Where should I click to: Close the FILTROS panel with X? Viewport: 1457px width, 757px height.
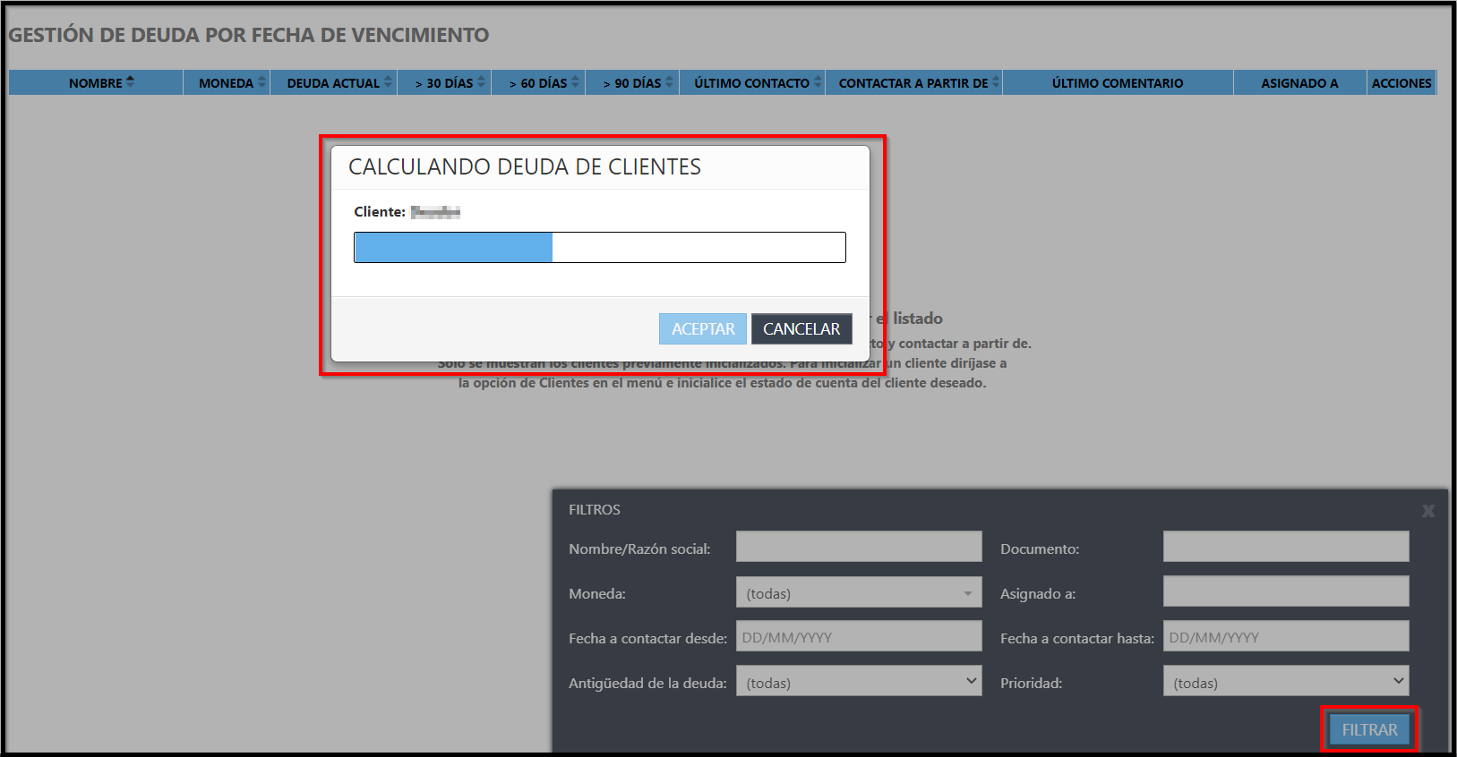pos(1428,511)
